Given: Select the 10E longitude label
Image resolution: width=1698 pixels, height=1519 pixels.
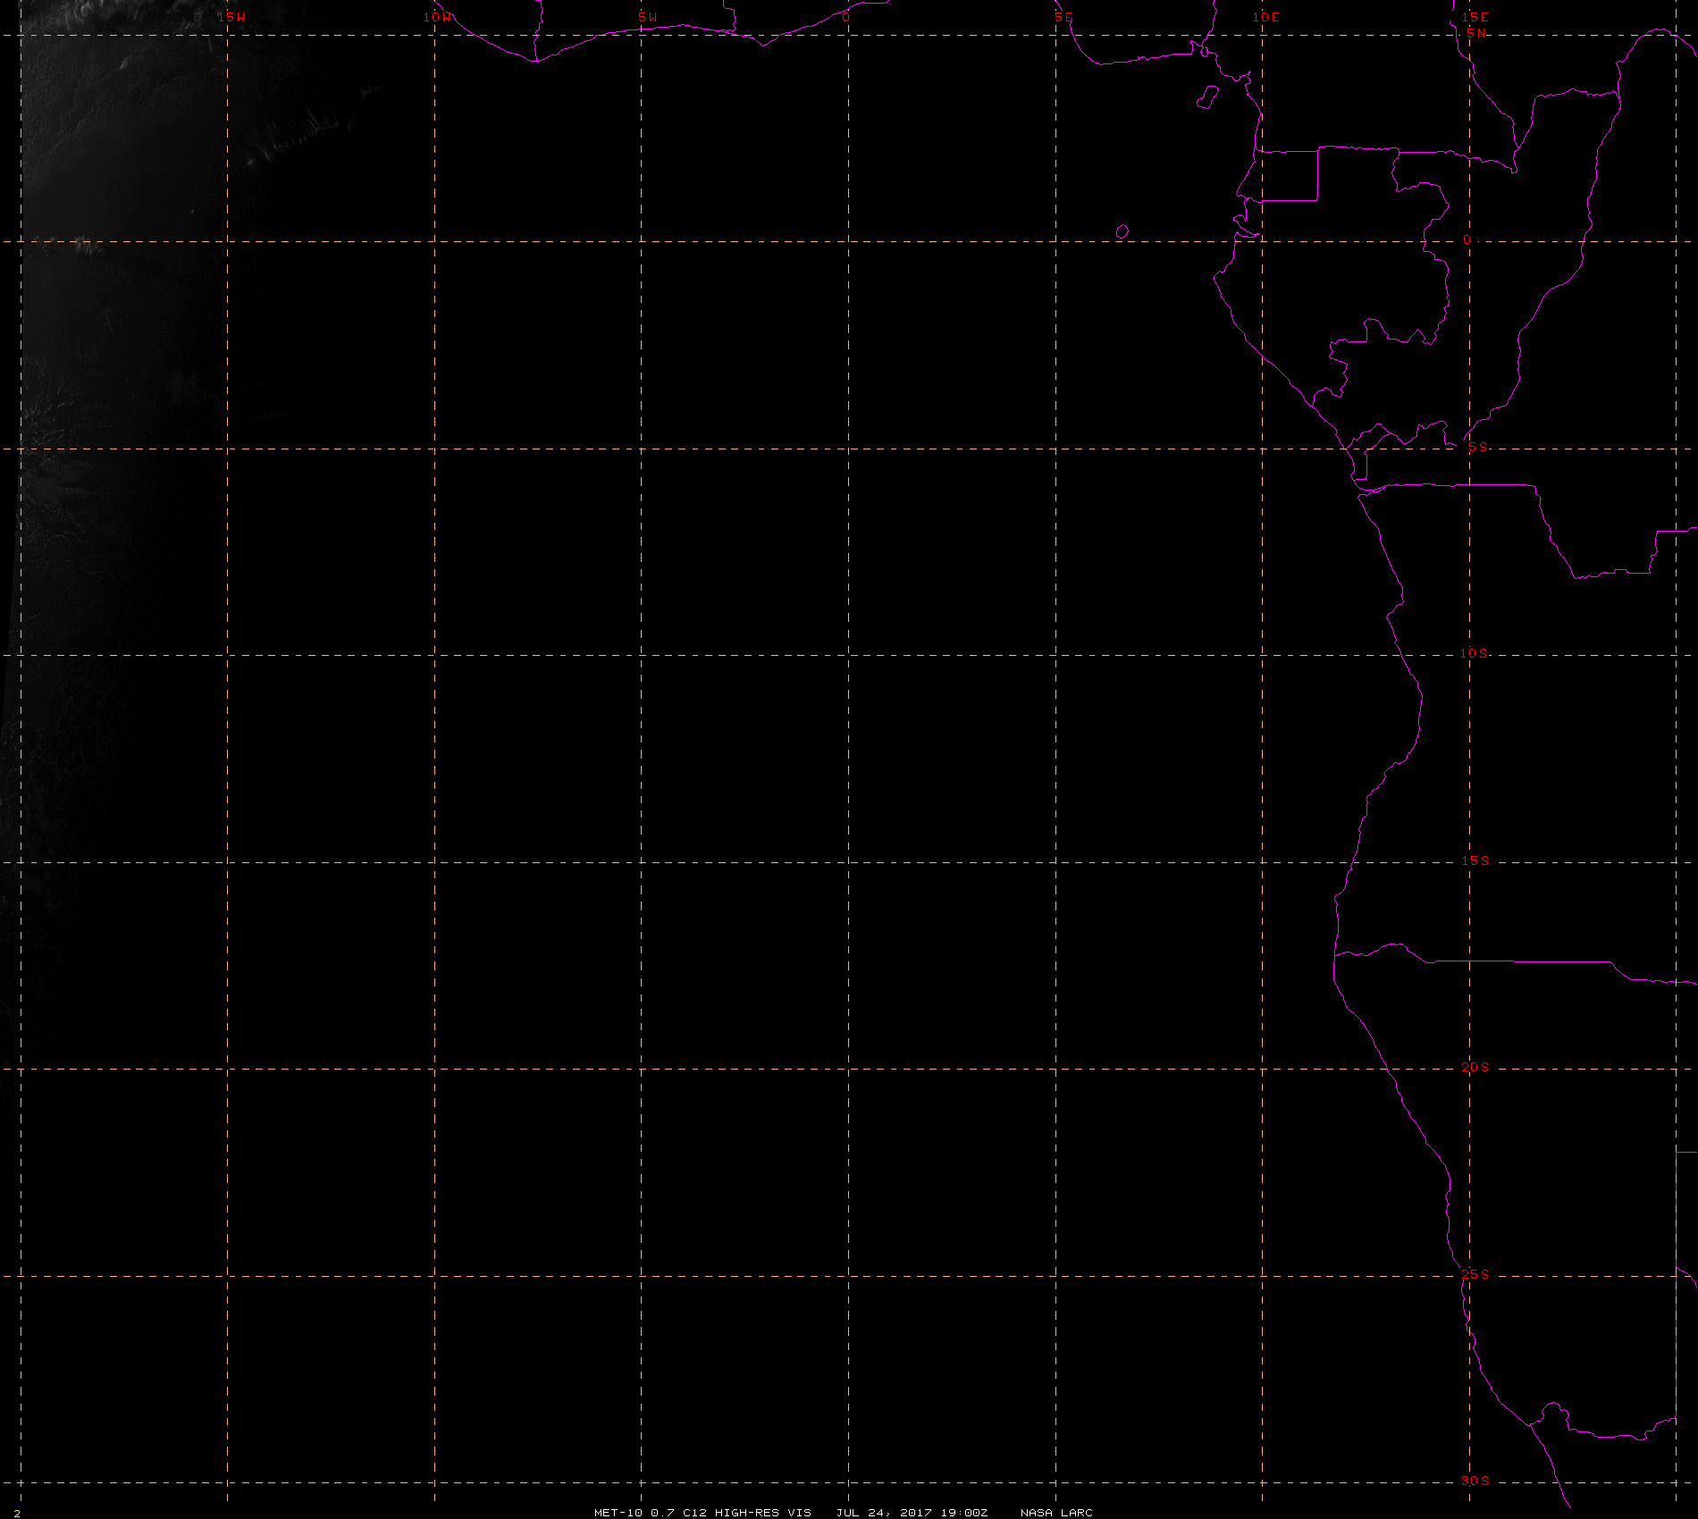Looking at the screenshot, I should pos(1266,17).
